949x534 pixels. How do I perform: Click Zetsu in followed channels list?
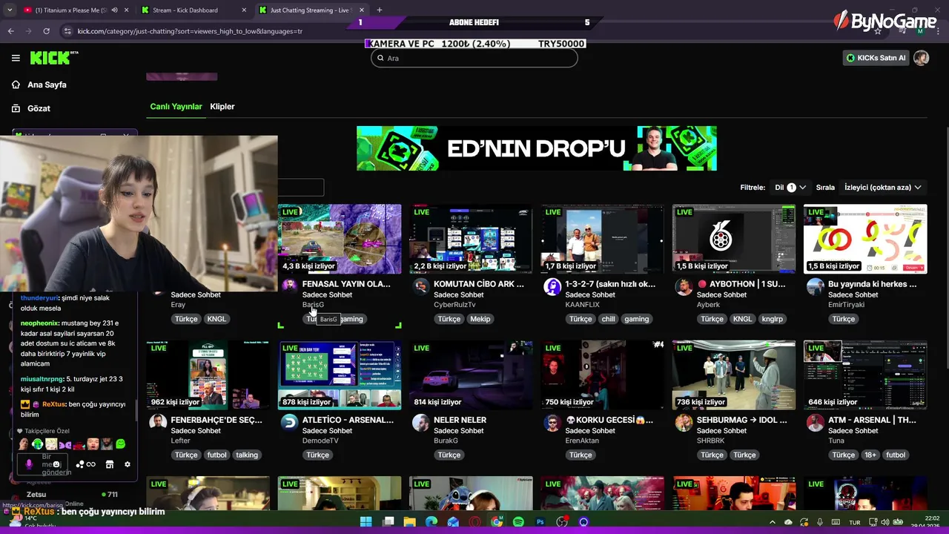pyautogui.click(x=36, y=494)
